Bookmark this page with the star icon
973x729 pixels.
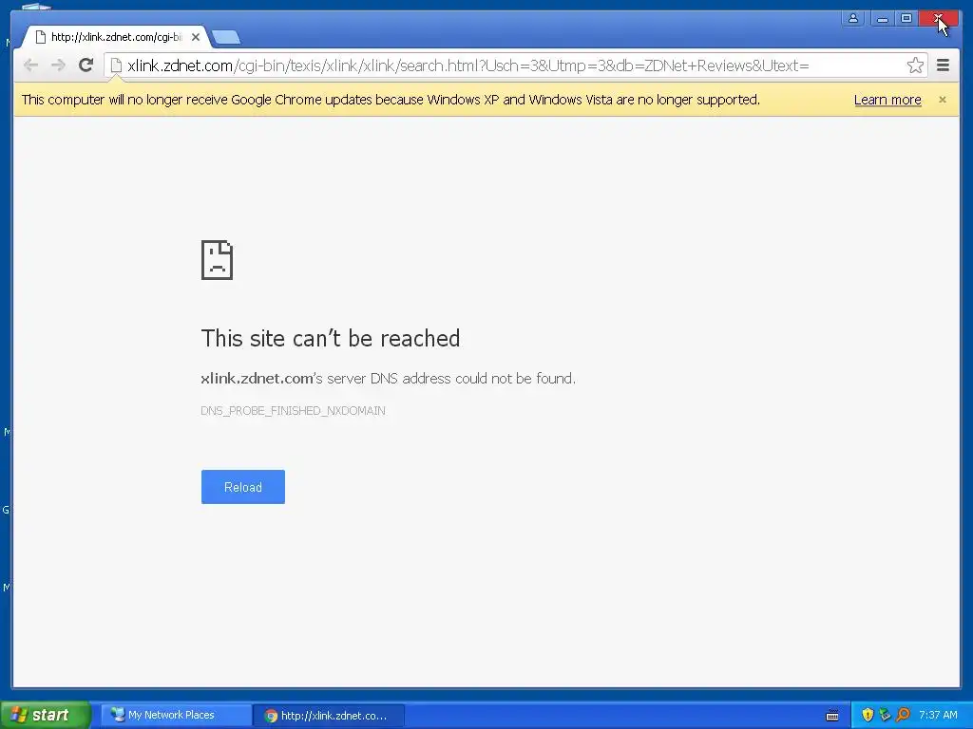click(x=915, y=65)
